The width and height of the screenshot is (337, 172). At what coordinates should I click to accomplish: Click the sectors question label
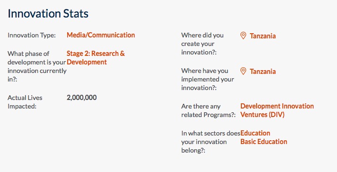[x=211, y=142]
